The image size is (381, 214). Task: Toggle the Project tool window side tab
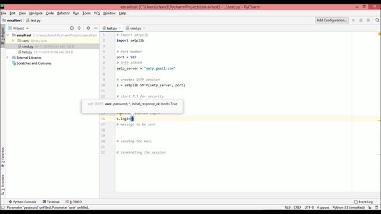coord(2,36)
